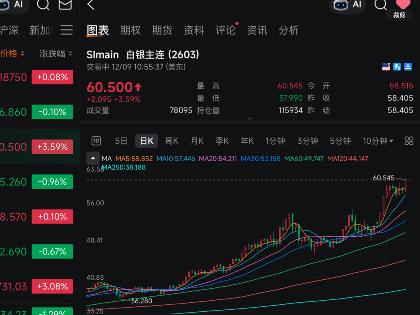Expand more quote details chevron

(250, 118)
